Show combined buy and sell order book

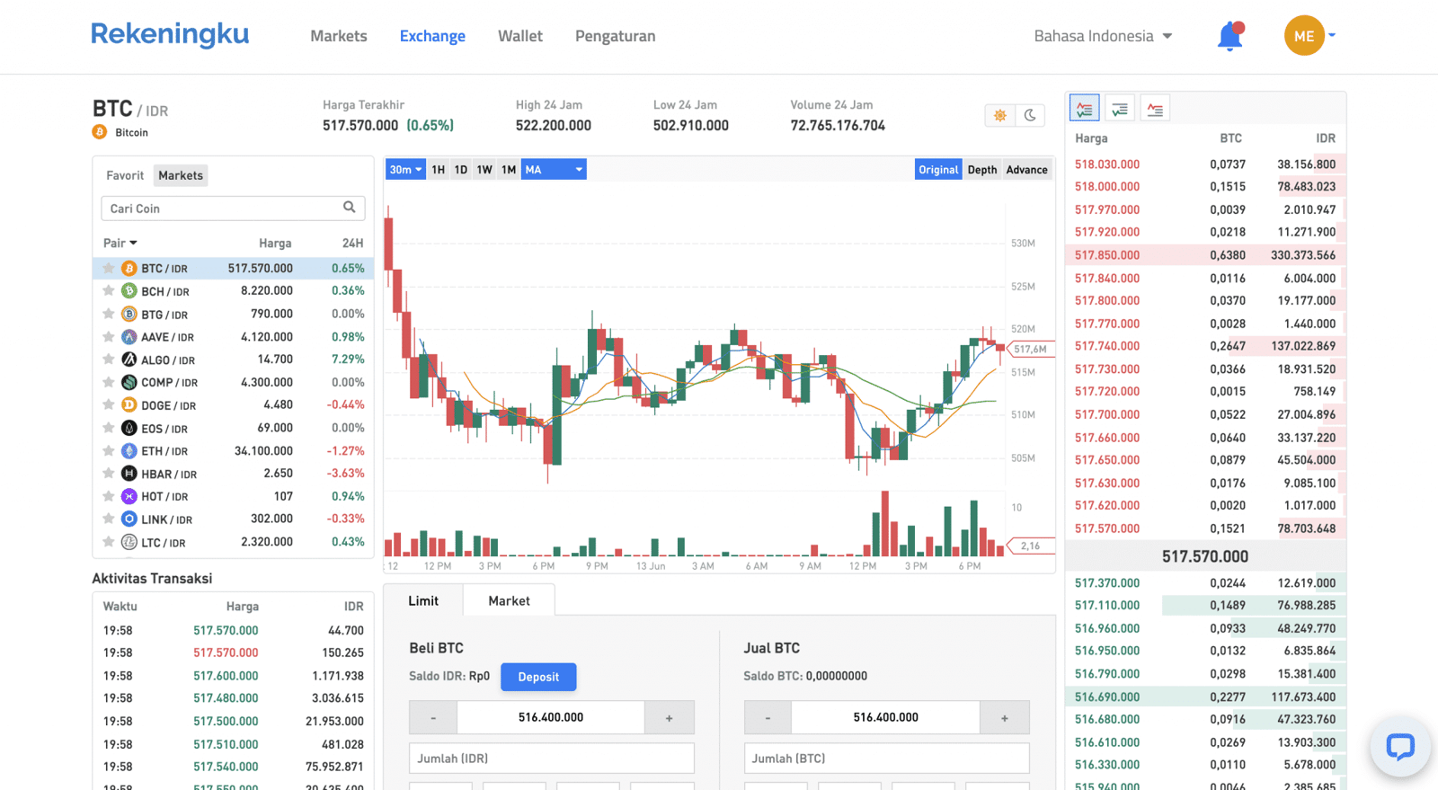1085,109
